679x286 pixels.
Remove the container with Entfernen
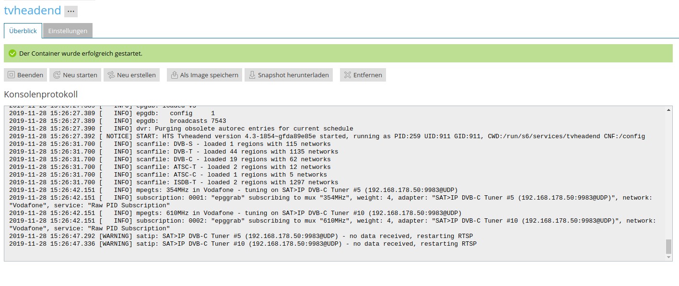(363, 75)
